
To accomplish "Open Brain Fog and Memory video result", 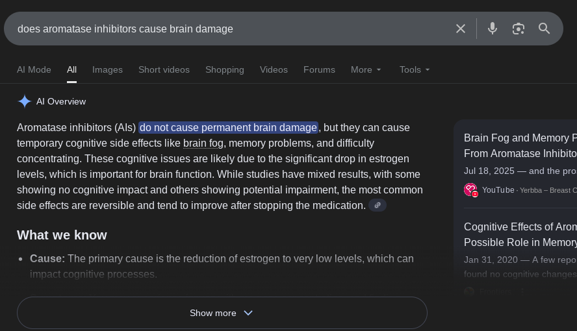I will click(520, 145).
